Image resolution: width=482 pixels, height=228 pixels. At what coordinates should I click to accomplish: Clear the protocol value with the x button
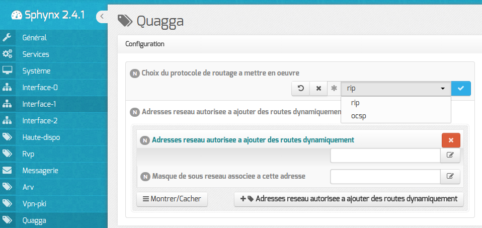click(319, 89)
